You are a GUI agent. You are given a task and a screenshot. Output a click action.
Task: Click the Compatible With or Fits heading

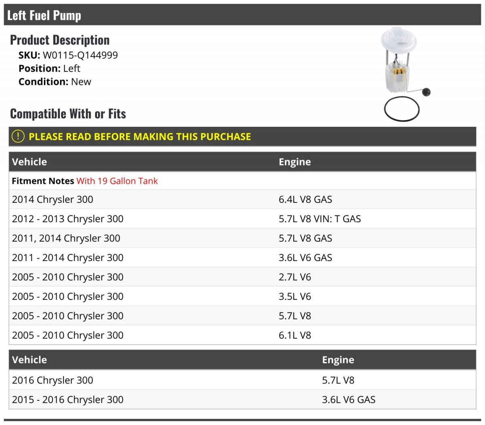tap(68, 114)
